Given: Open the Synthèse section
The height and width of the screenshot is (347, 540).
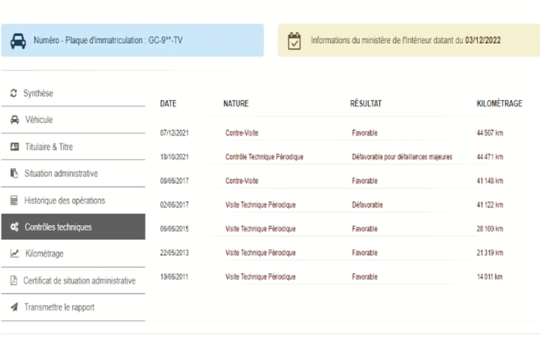Looking at the screenshot, I should 38,94.
